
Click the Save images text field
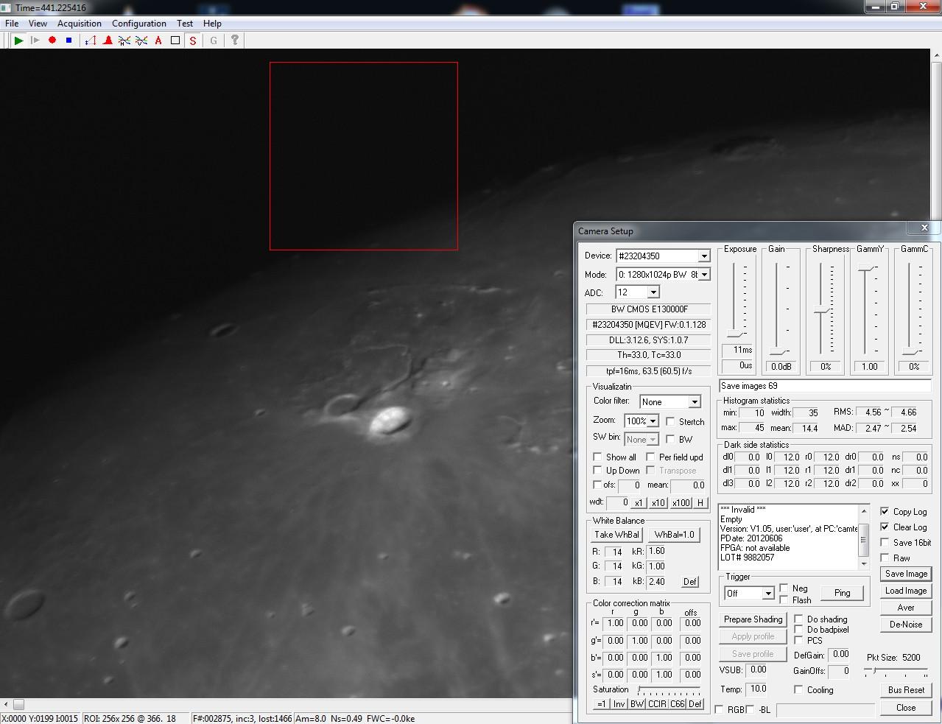(x=824, y=386)
